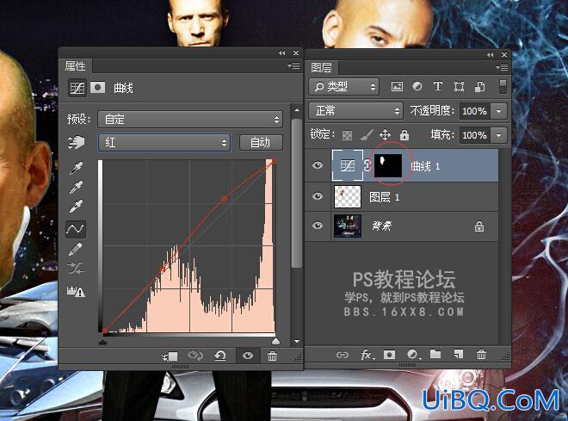
Task: Open the fx layer styles menu
Action: 366,355
